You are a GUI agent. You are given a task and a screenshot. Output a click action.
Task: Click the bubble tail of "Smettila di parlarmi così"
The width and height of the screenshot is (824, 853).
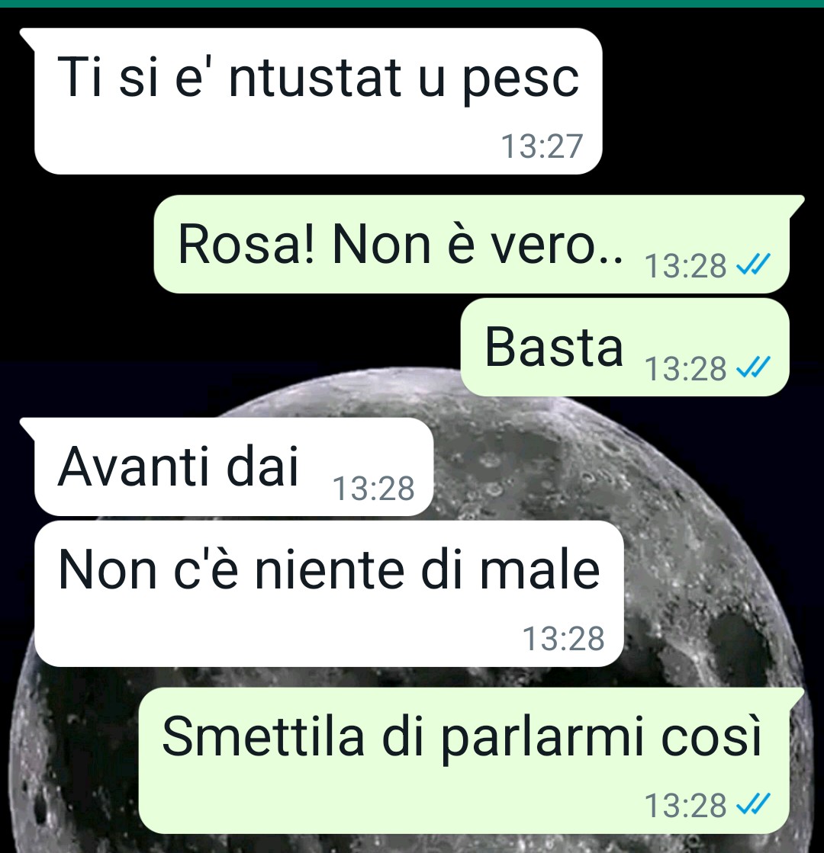(797, 697)
